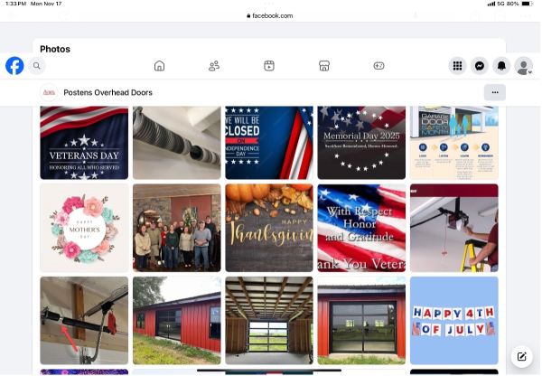The width and height of the screenshot is (542, 376).
Task: Open the Veterans Day photo thumbnail
Action: [84, 143]
